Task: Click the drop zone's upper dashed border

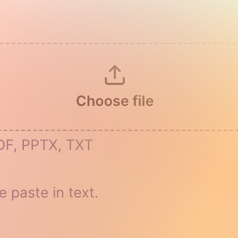Action: click(119, 43)
